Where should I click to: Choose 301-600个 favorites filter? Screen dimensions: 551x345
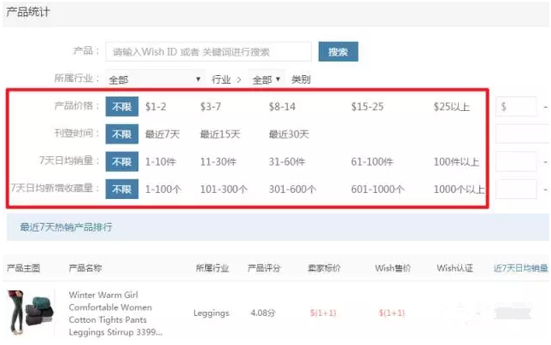(292, 189)
